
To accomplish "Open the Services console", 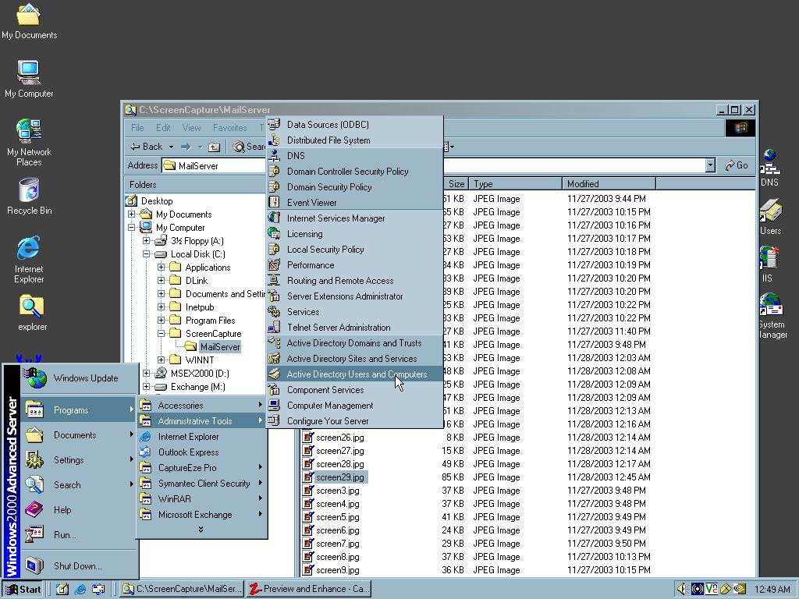I will (355, 312).
